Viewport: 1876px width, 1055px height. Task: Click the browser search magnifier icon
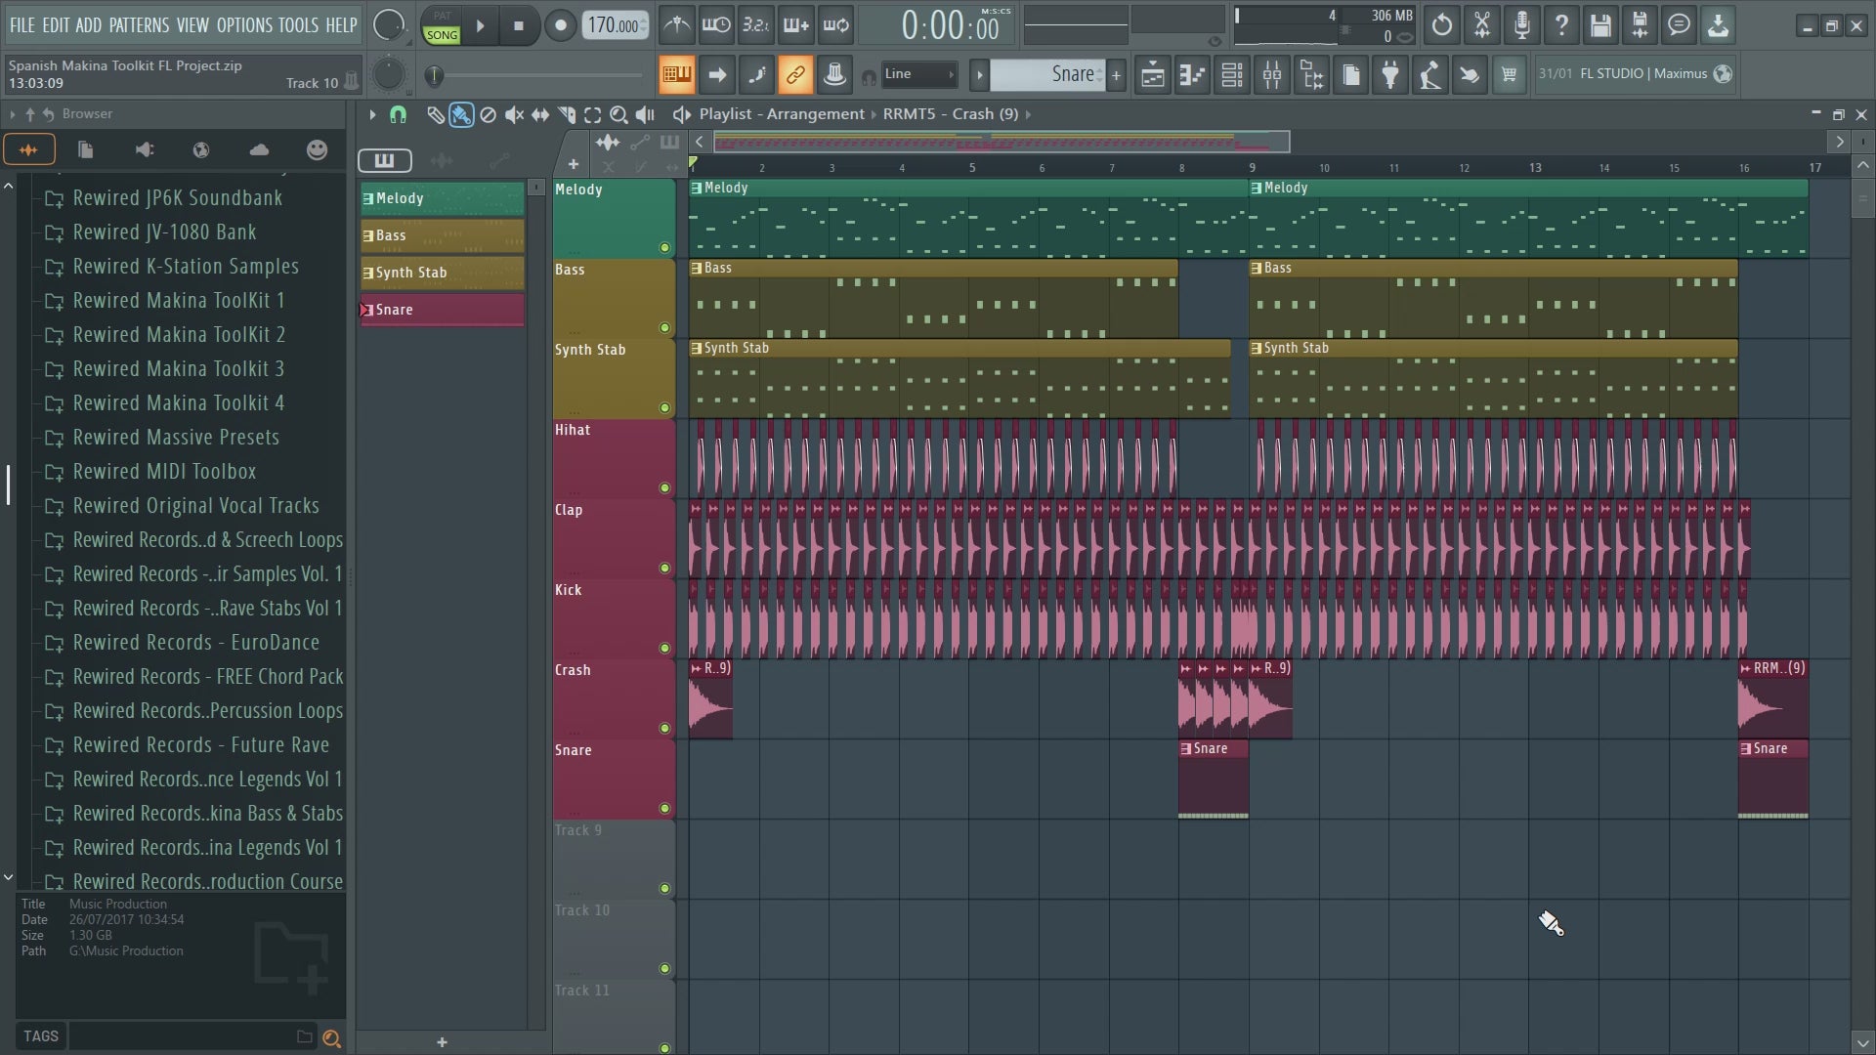(331, 1038)
